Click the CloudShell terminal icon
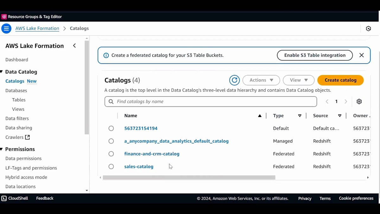 click(4, 198)
